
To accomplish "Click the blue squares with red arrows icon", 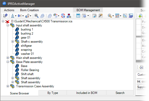I will pos(63,16).
